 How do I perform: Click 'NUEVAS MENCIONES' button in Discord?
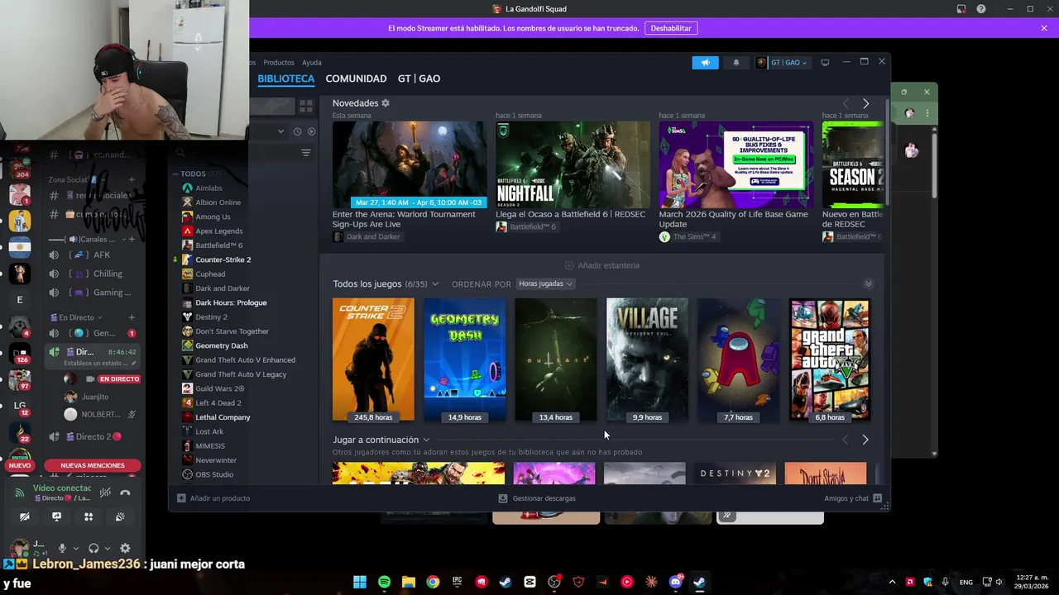92,465
